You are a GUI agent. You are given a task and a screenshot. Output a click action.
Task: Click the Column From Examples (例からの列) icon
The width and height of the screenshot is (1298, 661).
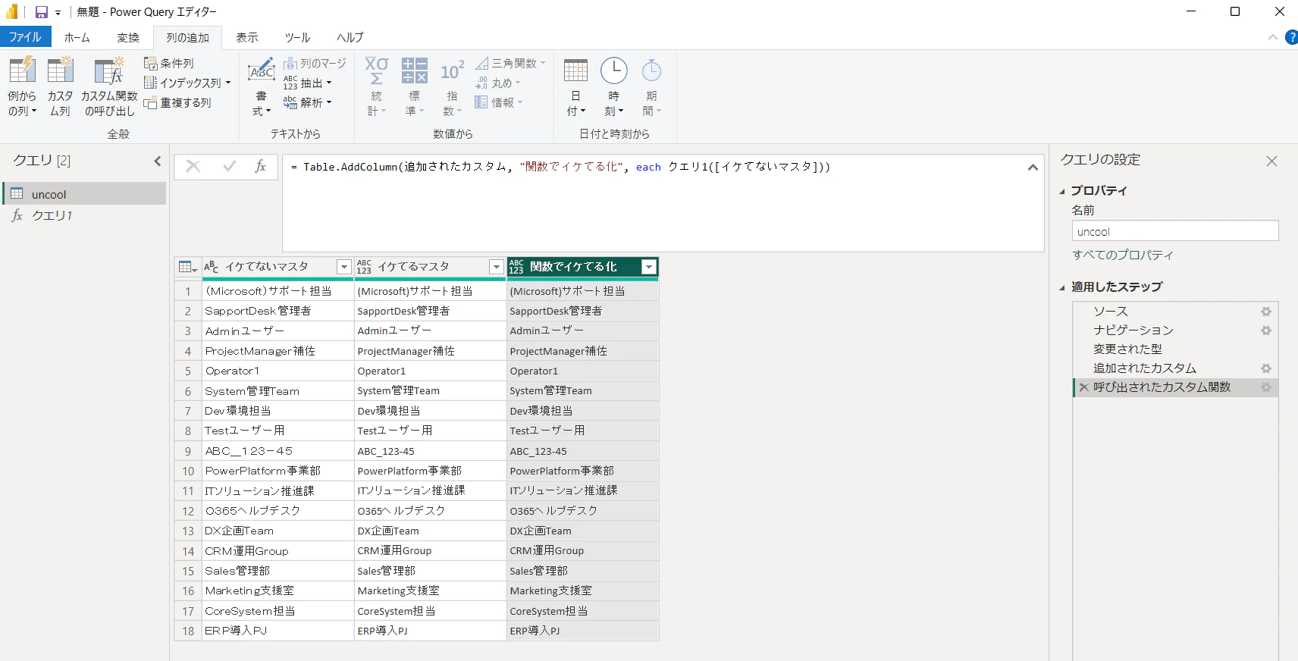coord(22,70)
